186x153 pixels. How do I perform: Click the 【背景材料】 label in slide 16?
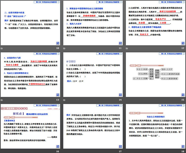pos(10,121)
